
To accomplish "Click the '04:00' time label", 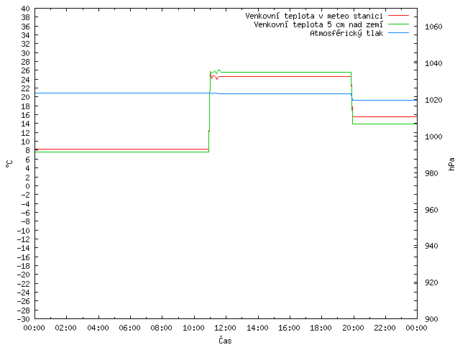I will point(98,328).
